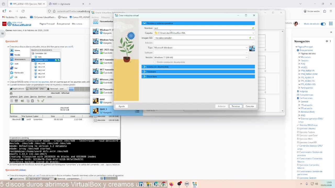Viewport: 335px width, 188px height.
Task: Collapse the Nombre y sistema operativo section
Action: [x=144, y=23]
